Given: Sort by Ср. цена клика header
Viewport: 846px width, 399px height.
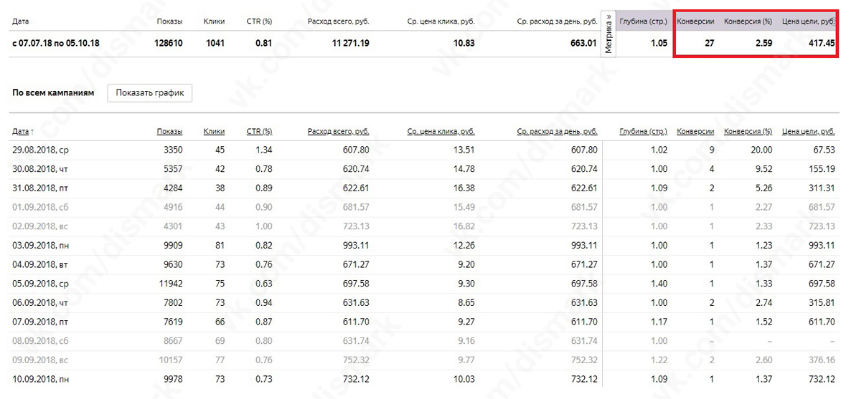Looking at the screenshot, I should (441, 131).
